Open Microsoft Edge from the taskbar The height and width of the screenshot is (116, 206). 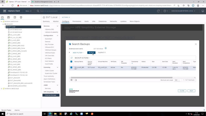pos(50,114)
